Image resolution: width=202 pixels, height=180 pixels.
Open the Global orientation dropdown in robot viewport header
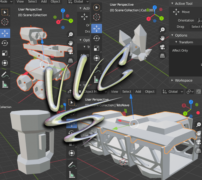tap(78, 2)
